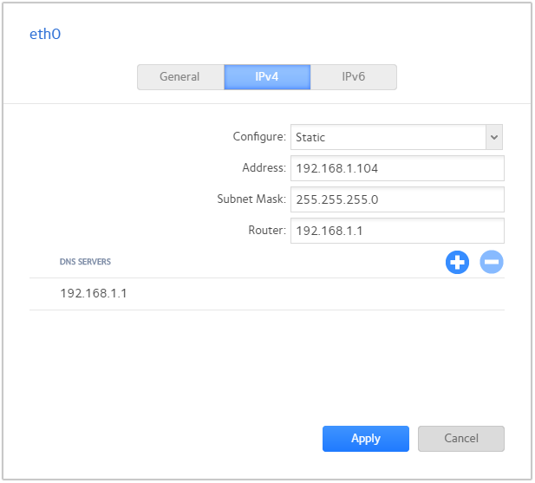Open the IPv6 tab
The image size is (535, 483).
[x=353, y=77]
